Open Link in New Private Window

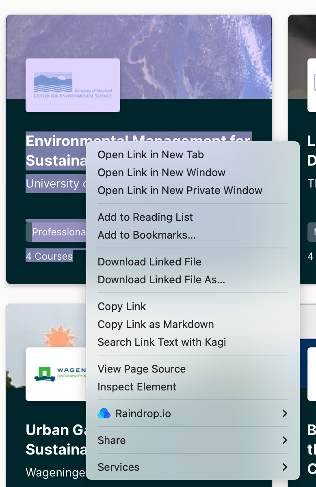pyautogui.click(x=180, y=190)
